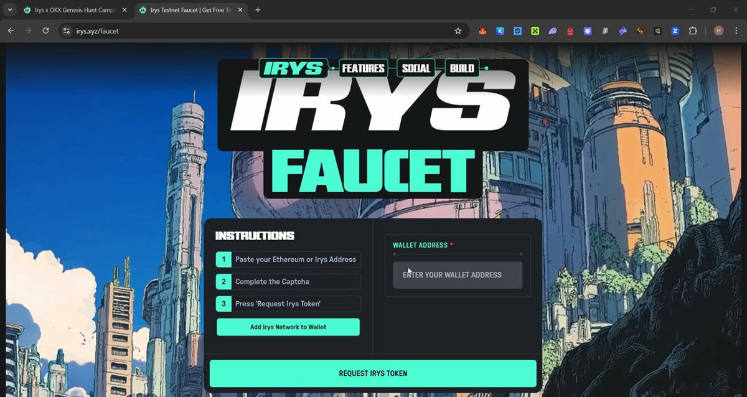Open the FEATURES nav item
747x397 pixels.
coord(363,68)
